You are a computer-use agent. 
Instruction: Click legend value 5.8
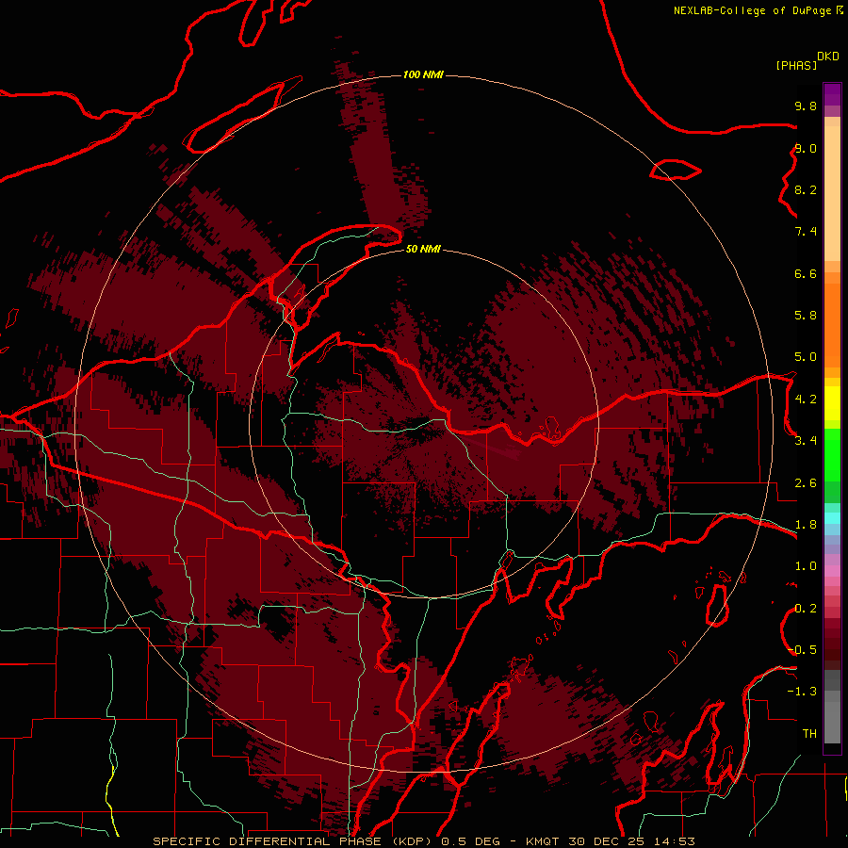pos(806,316)
